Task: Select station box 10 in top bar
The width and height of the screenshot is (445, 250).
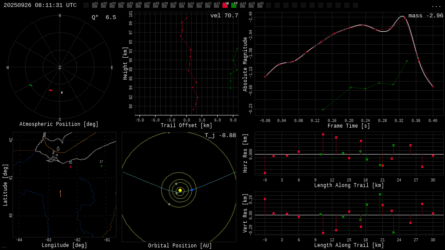Action: pos(173,5)
